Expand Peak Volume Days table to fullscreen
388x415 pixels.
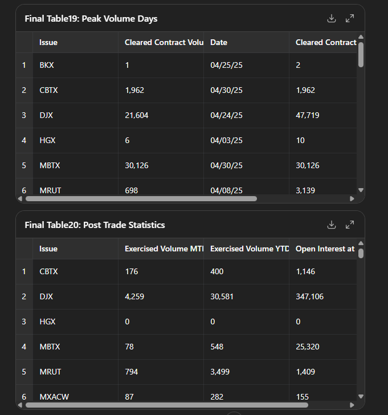pos(350,18)
